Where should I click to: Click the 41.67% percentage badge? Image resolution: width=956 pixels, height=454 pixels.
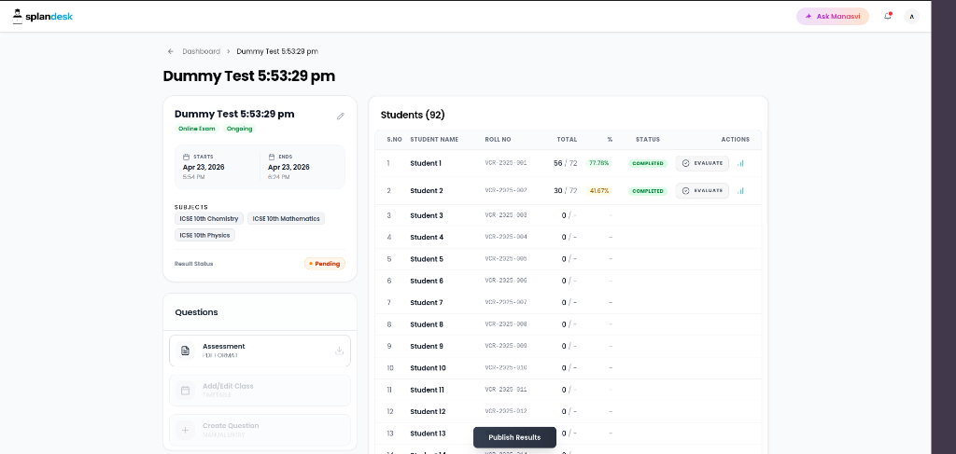tap(598, 190)
